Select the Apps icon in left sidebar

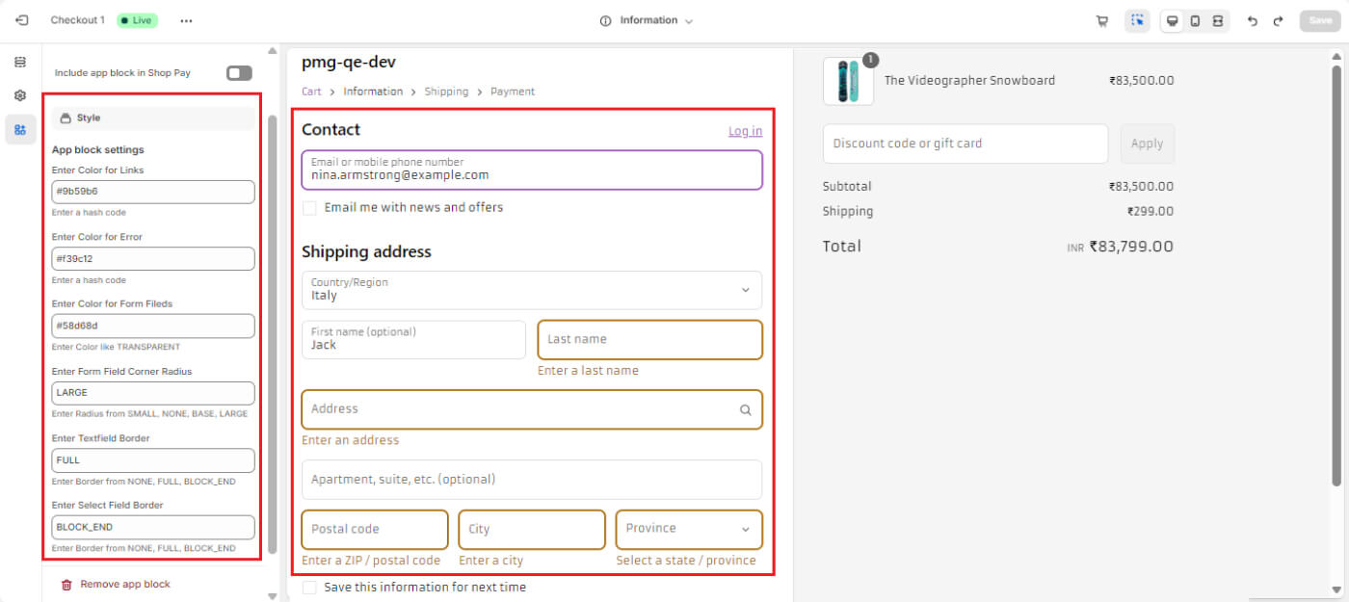(x=20, y=130)
